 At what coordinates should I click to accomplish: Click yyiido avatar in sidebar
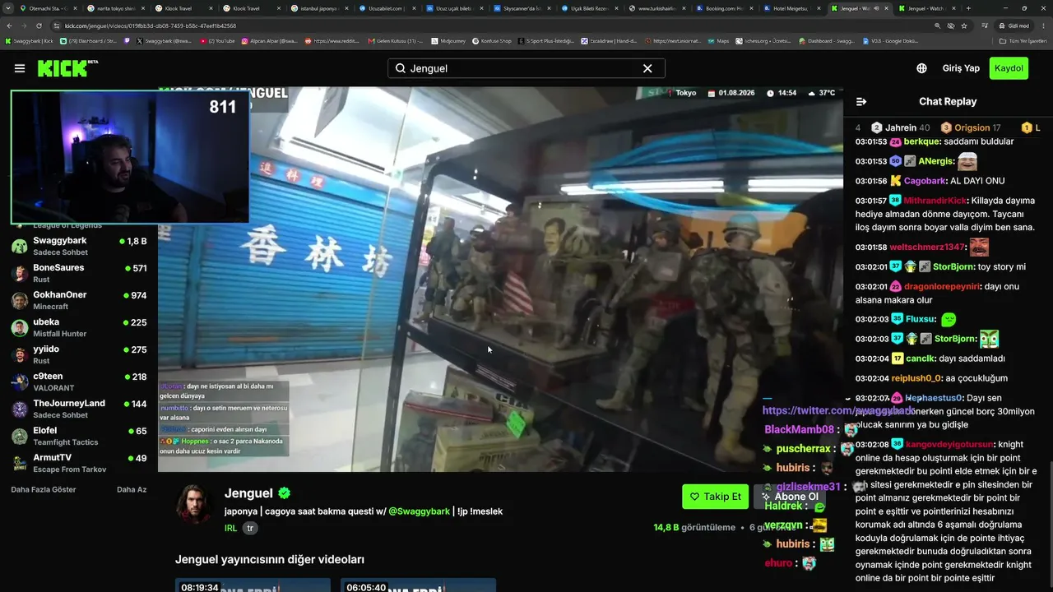tap(20, 354)
